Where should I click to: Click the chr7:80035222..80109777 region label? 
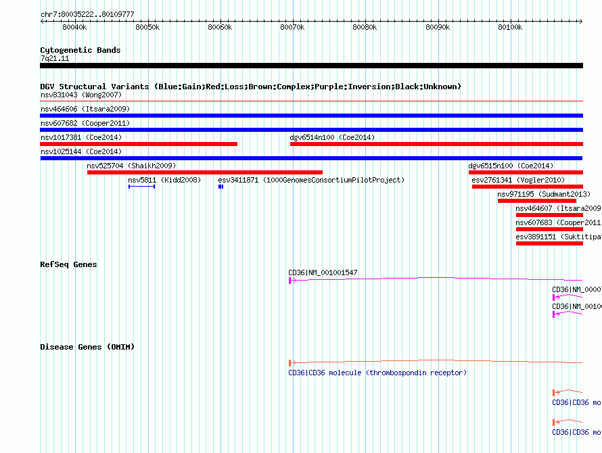(87, 15)
